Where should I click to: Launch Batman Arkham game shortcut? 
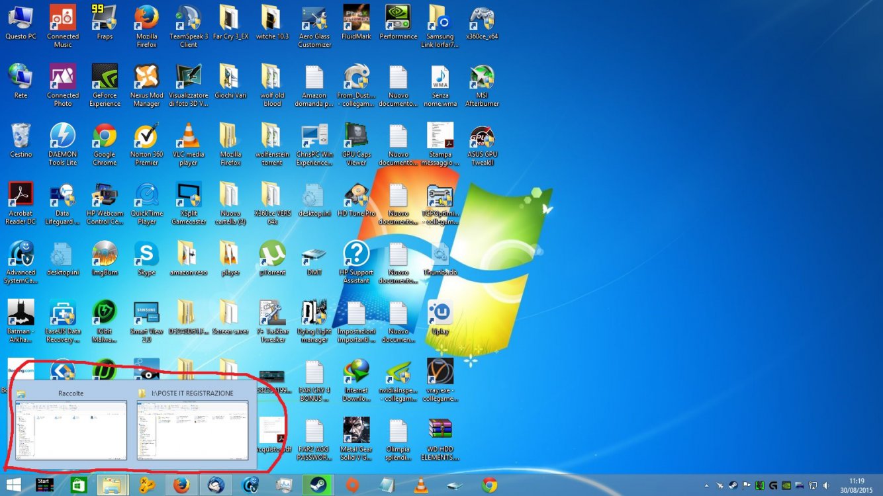click(21, 321)
